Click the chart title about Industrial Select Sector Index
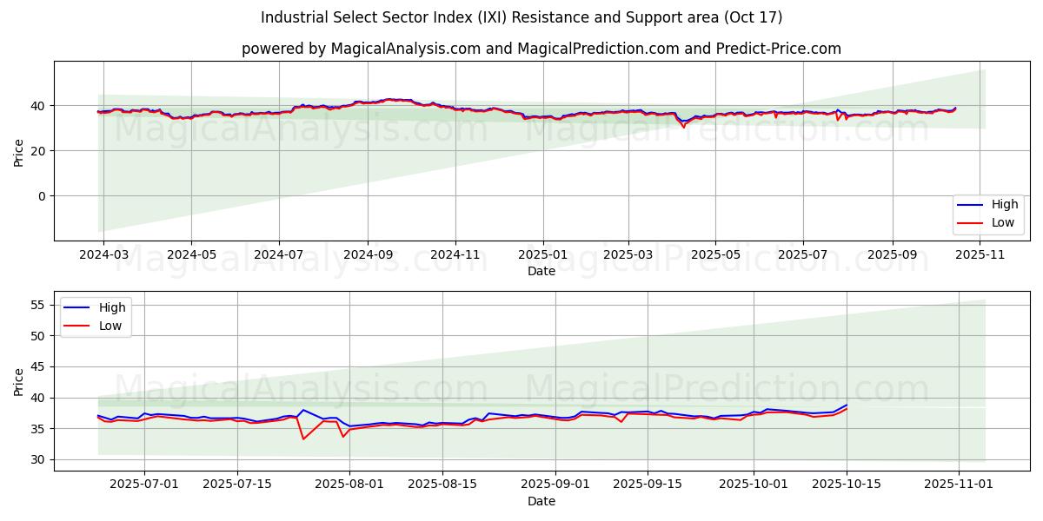Viewport: 1043px width, 521px height. [x=521, y=17]
